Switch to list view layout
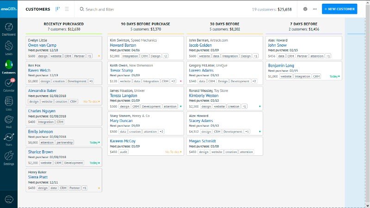The height and width of the screenshot is (208, 370). [x=67, y=9]
